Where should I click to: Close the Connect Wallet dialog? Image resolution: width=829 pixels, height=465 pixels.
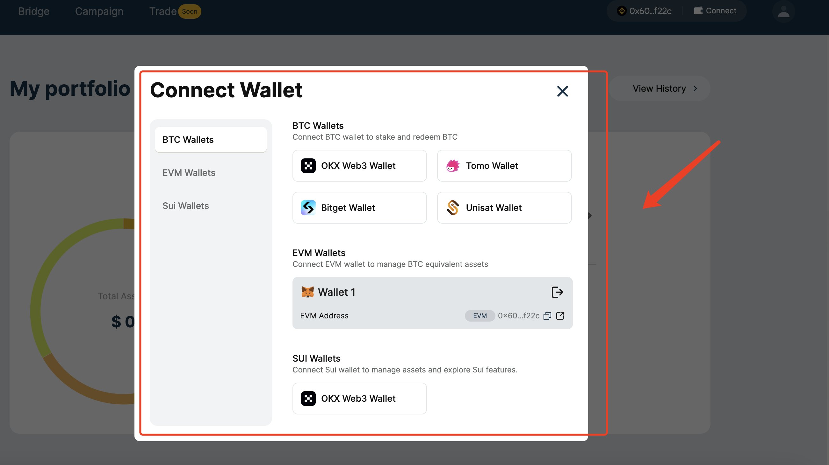pos(562,91)
